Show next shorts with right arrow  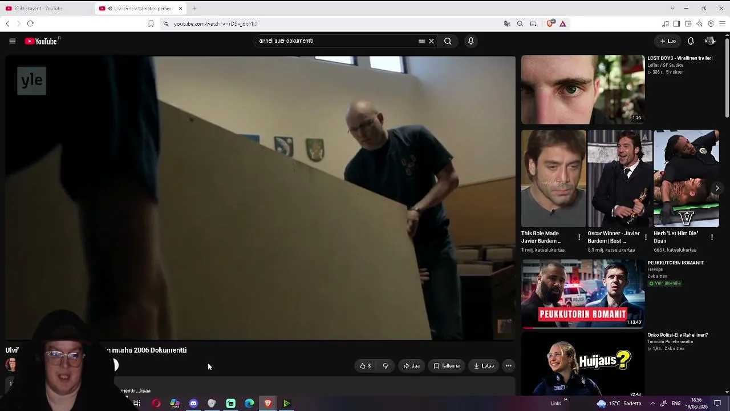[717, 188]
